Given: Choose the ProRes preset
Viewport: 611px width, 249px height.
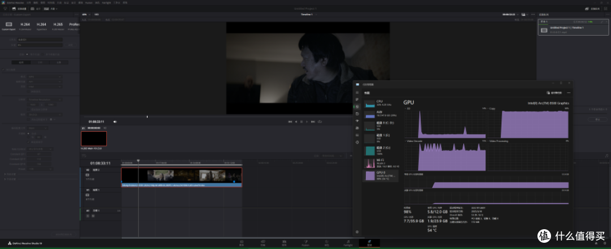Looking at the screenshot, I should (x=74, y=25).
